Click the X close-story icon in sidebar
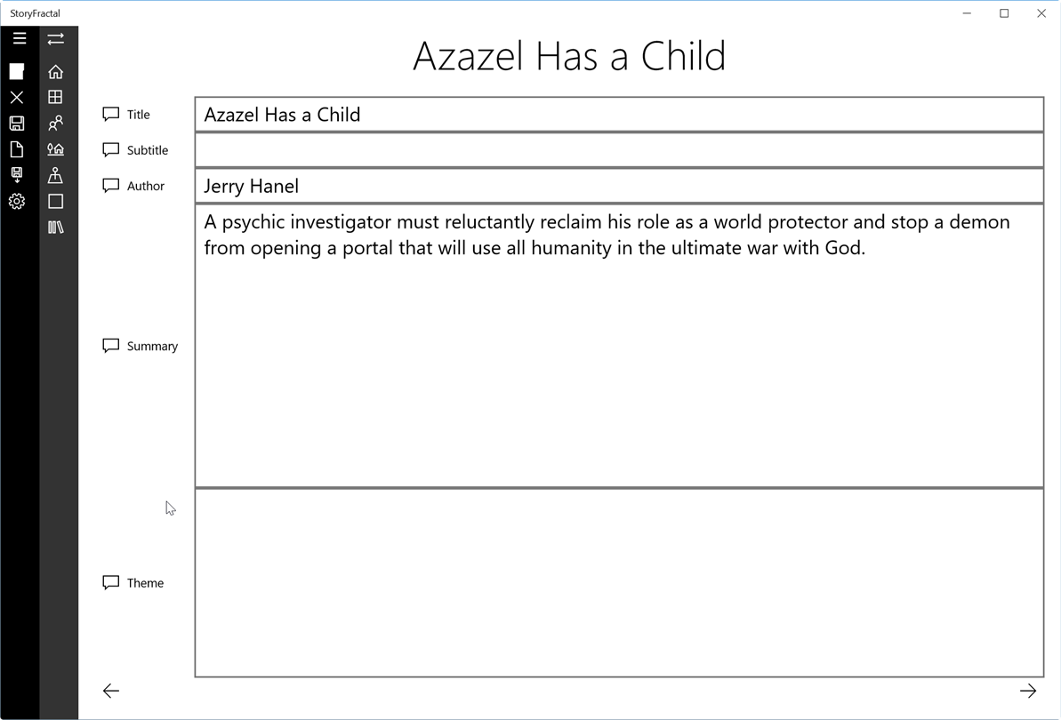The width and height of the screenshot is (1061, 720). click(x=17, y=97)
